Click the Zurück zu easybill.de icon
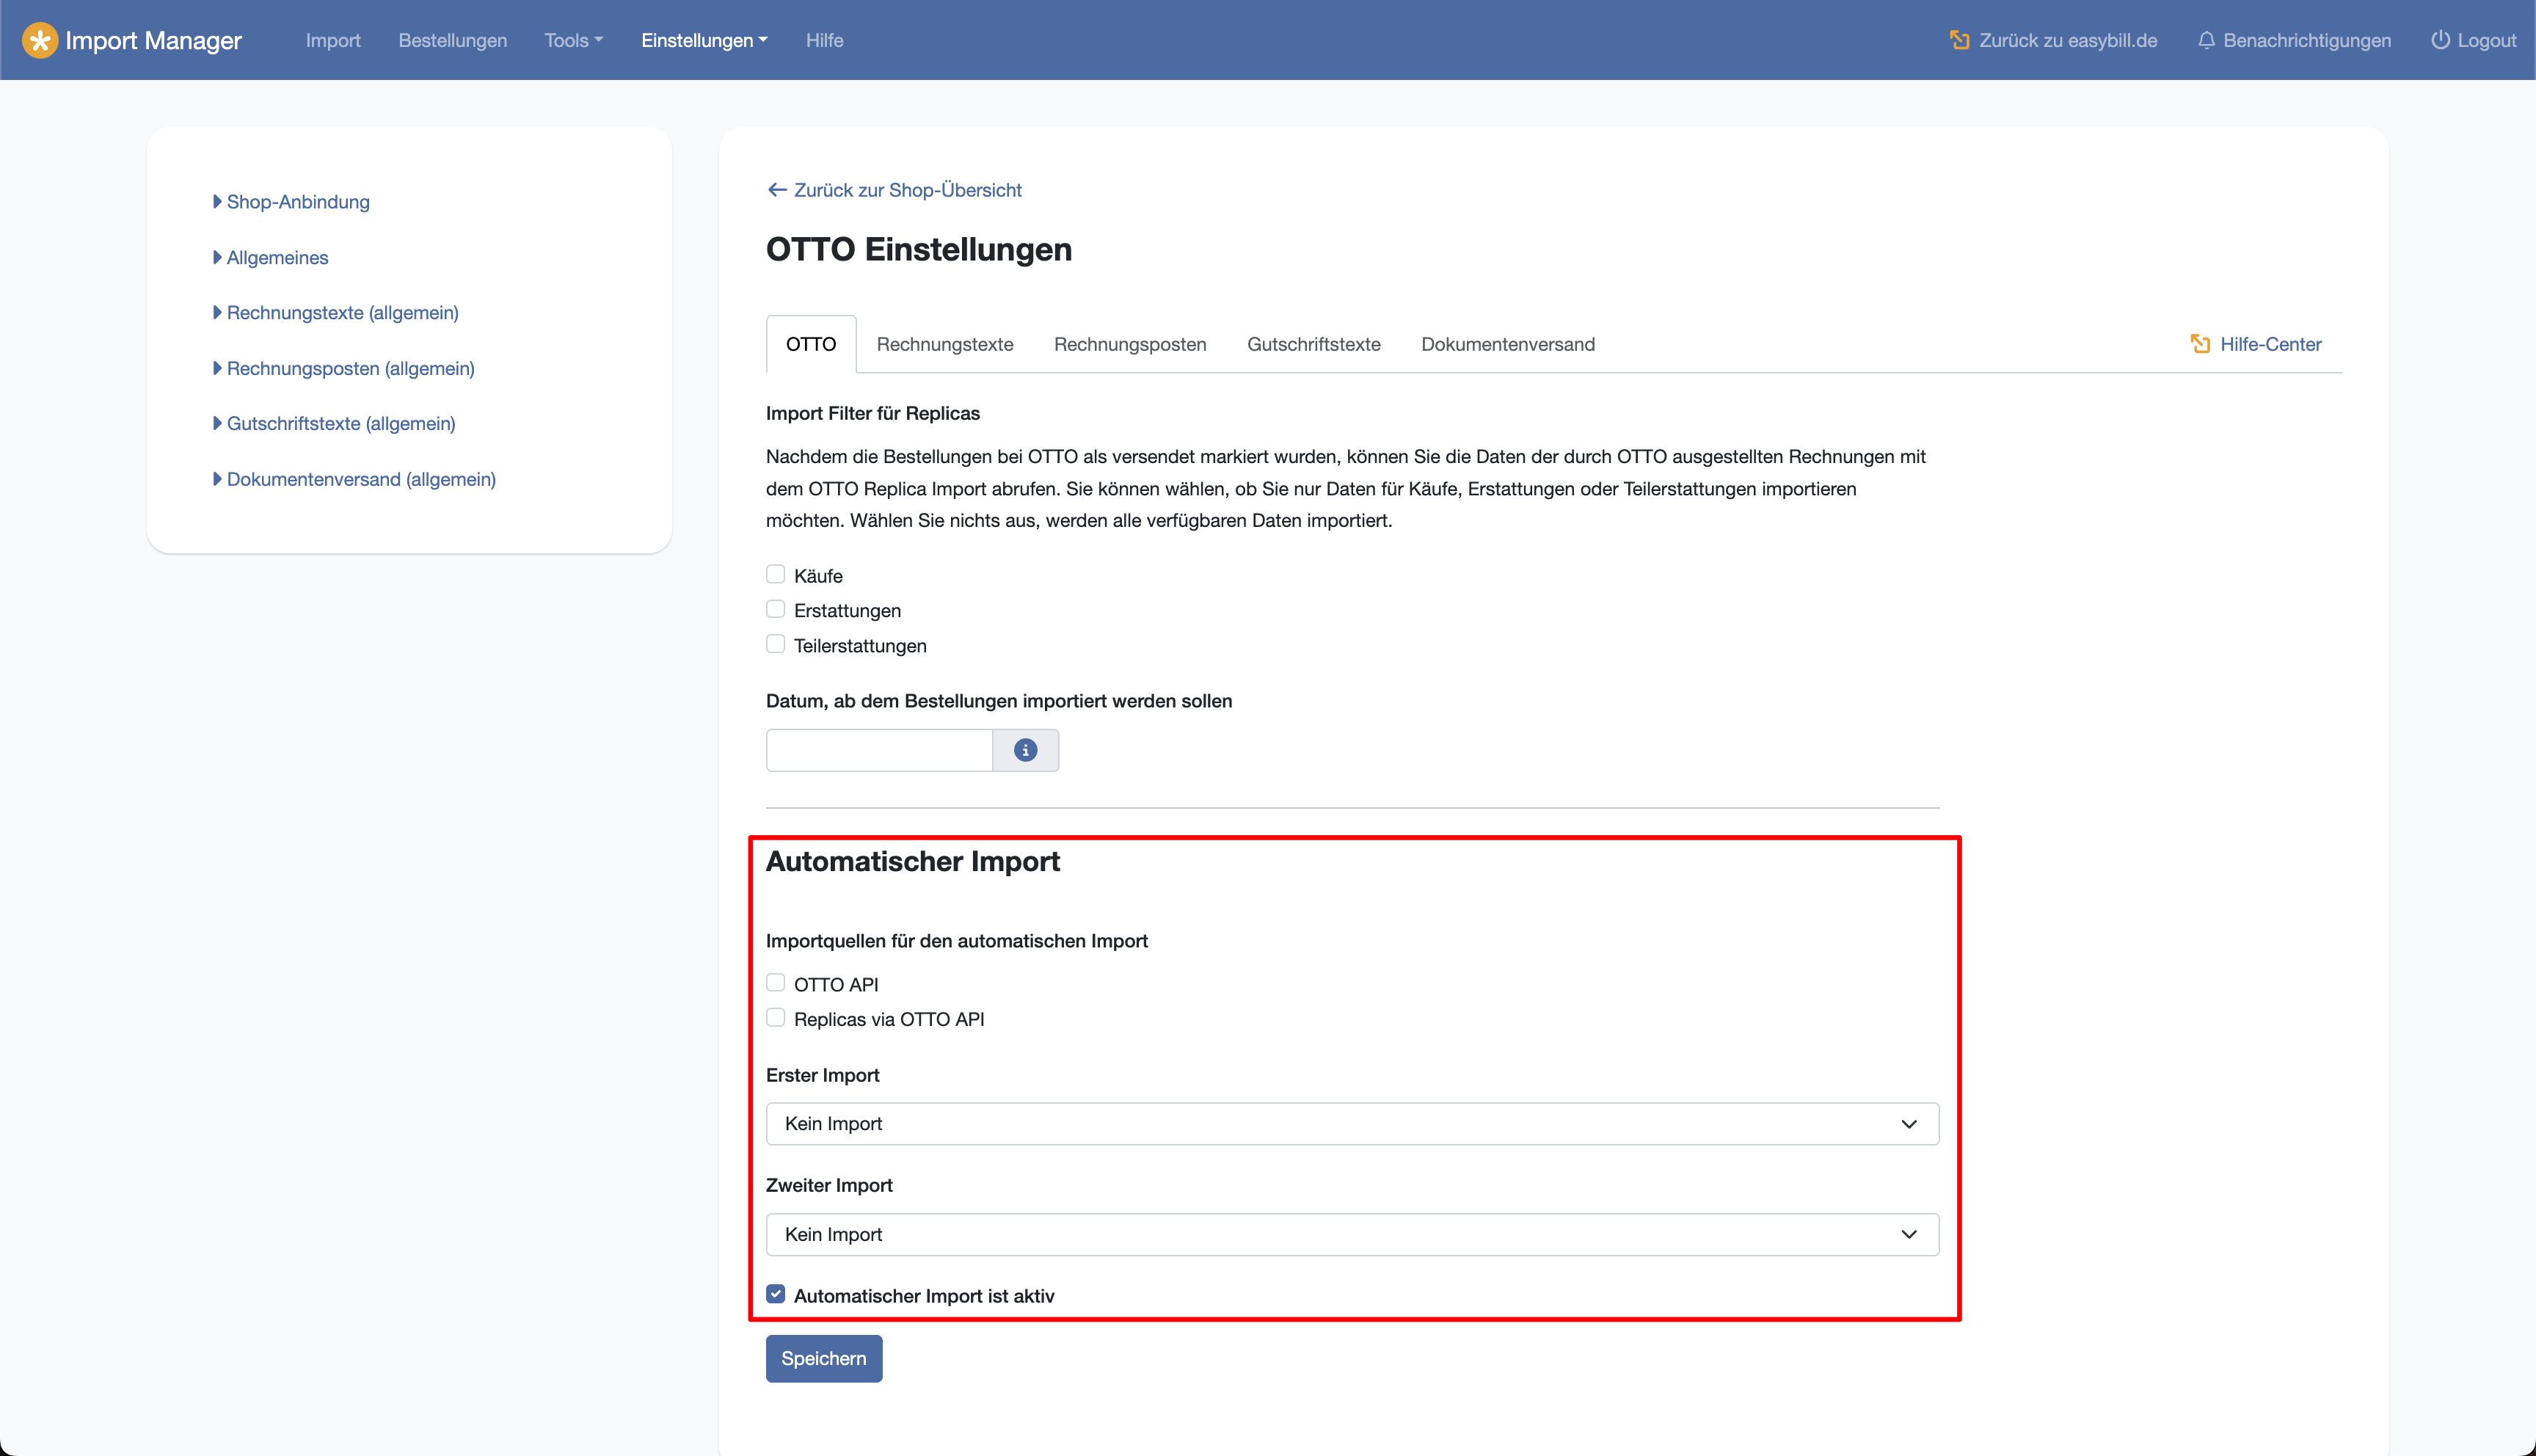The height and width of the screenshot is (1456, 2536). click(x=1959, y=40)
